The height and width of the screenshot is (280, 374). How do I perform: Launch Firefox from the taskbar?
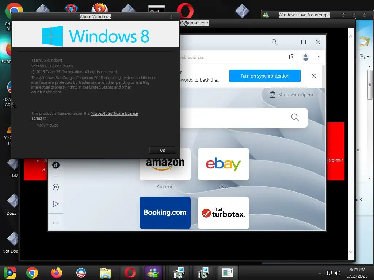coord(57,273)
